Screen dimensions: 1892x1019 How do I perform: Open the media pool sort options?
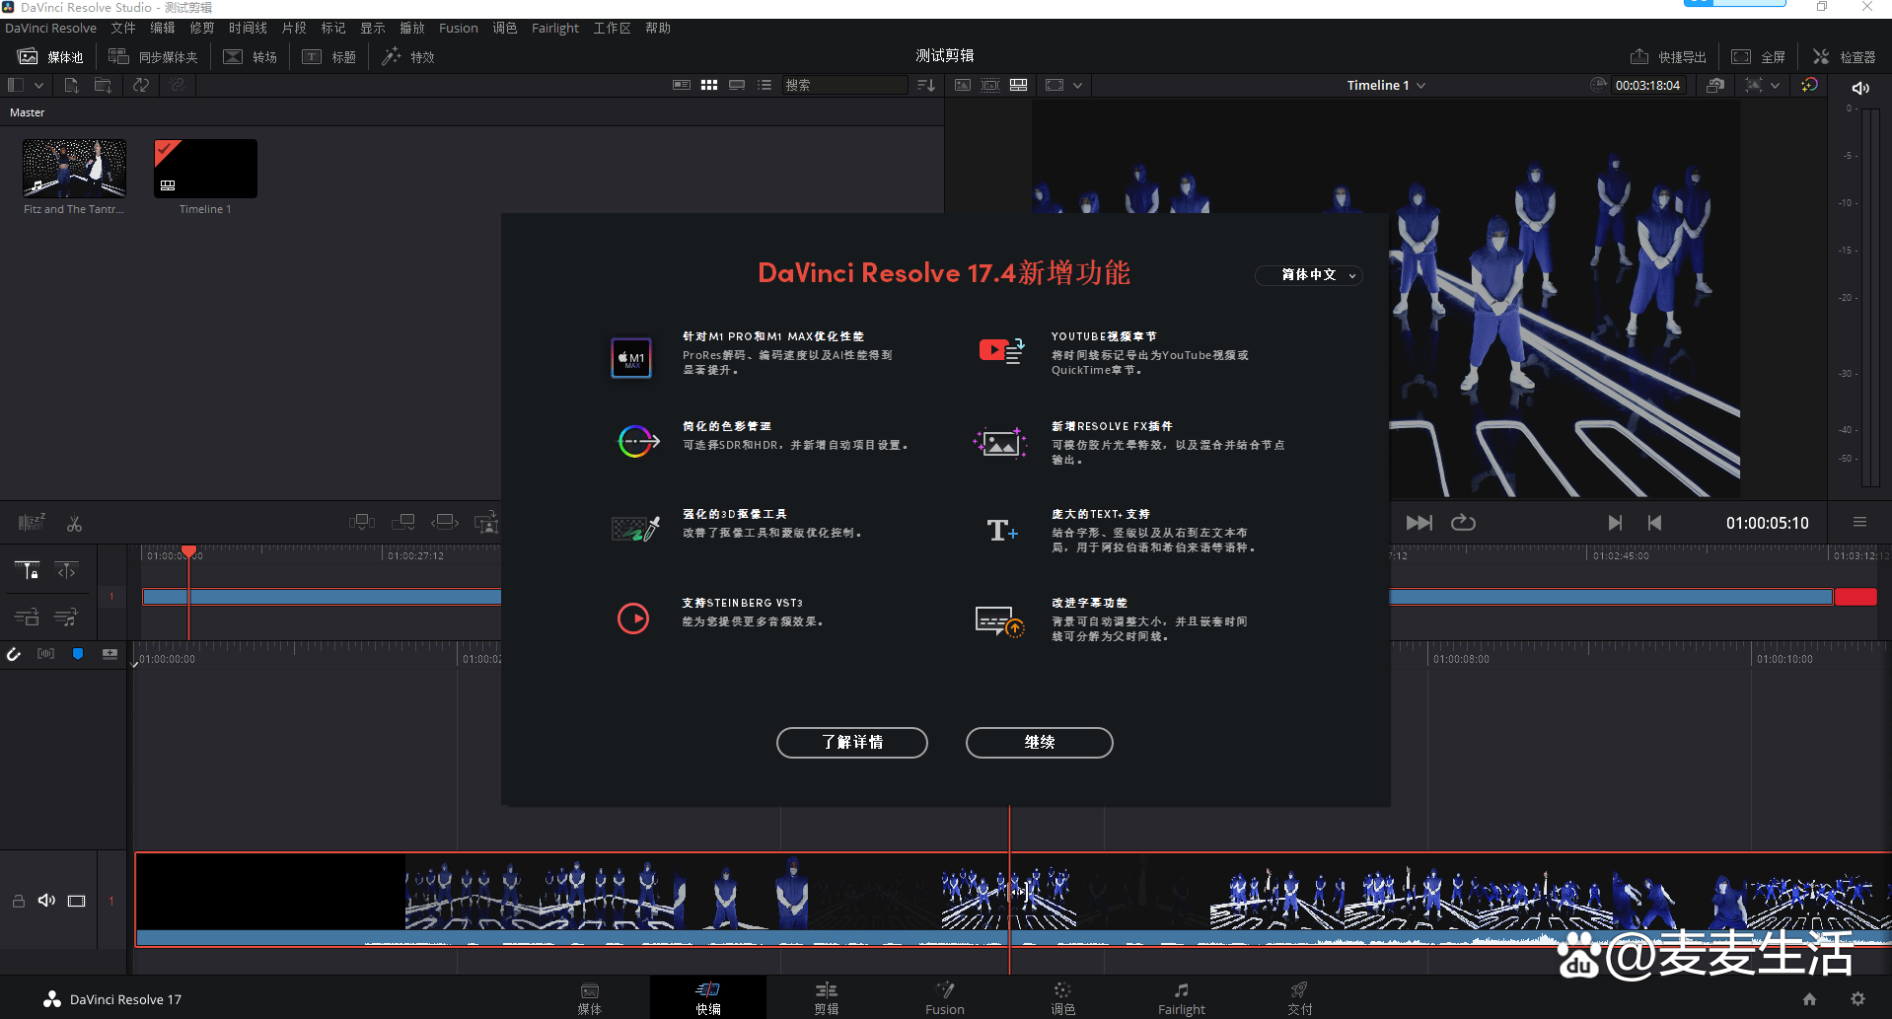click(x=925, y=86)
